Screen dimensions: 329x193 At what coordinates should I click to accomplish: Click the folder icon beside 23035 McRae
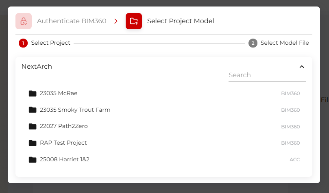tap(33, 93)
